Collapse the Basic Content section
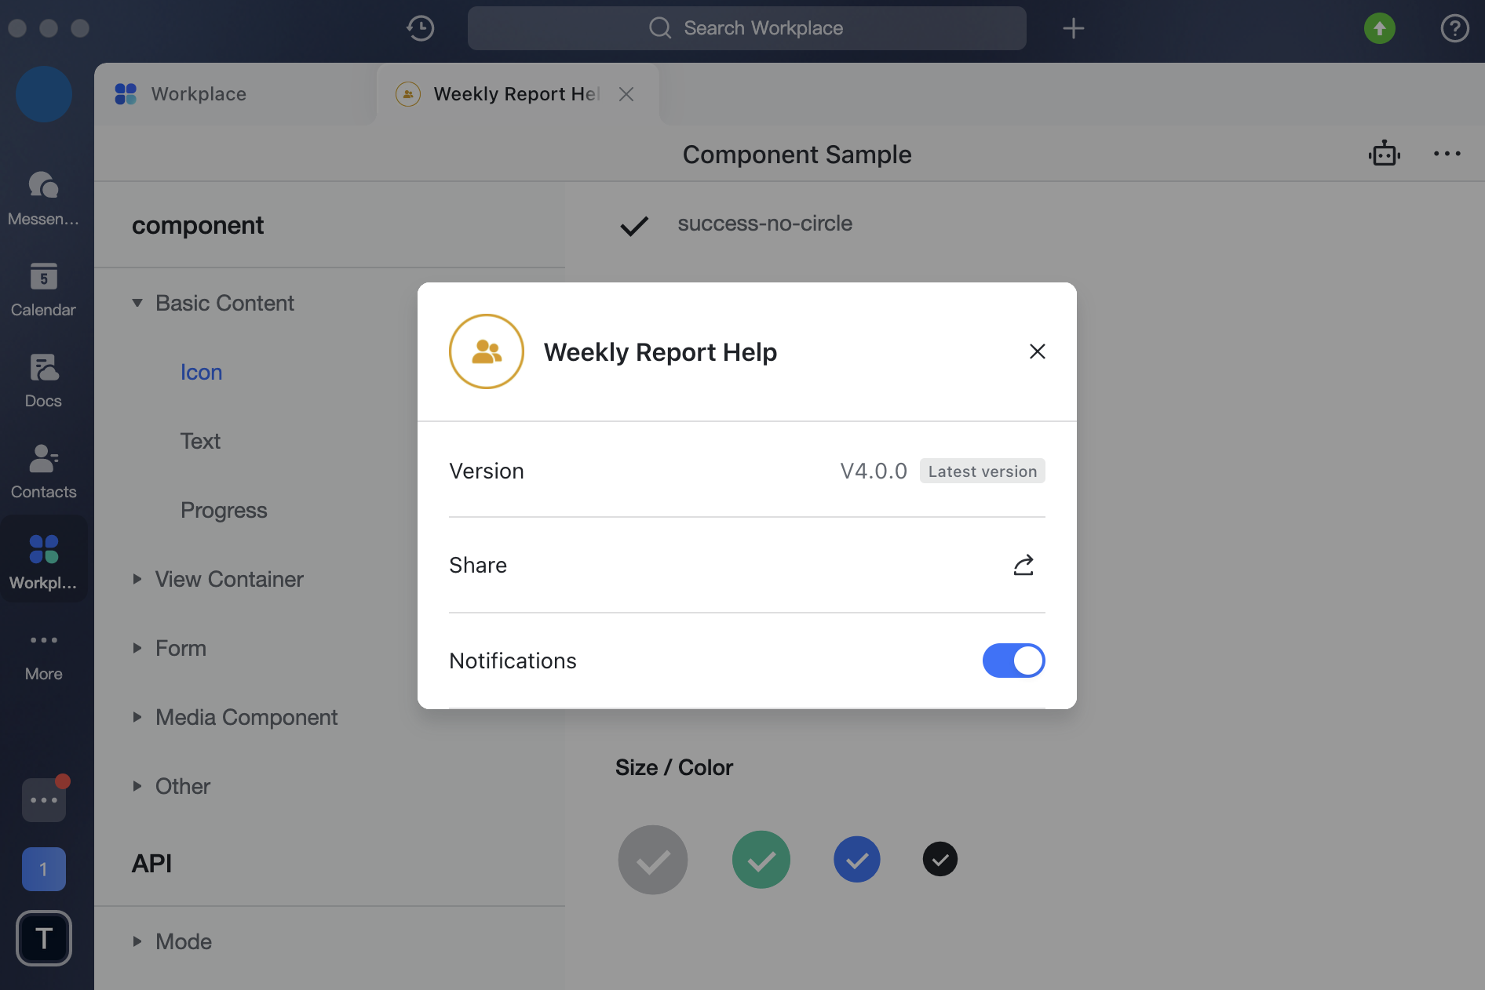This screenshot has width=1485, height=990. click(137, 303)
